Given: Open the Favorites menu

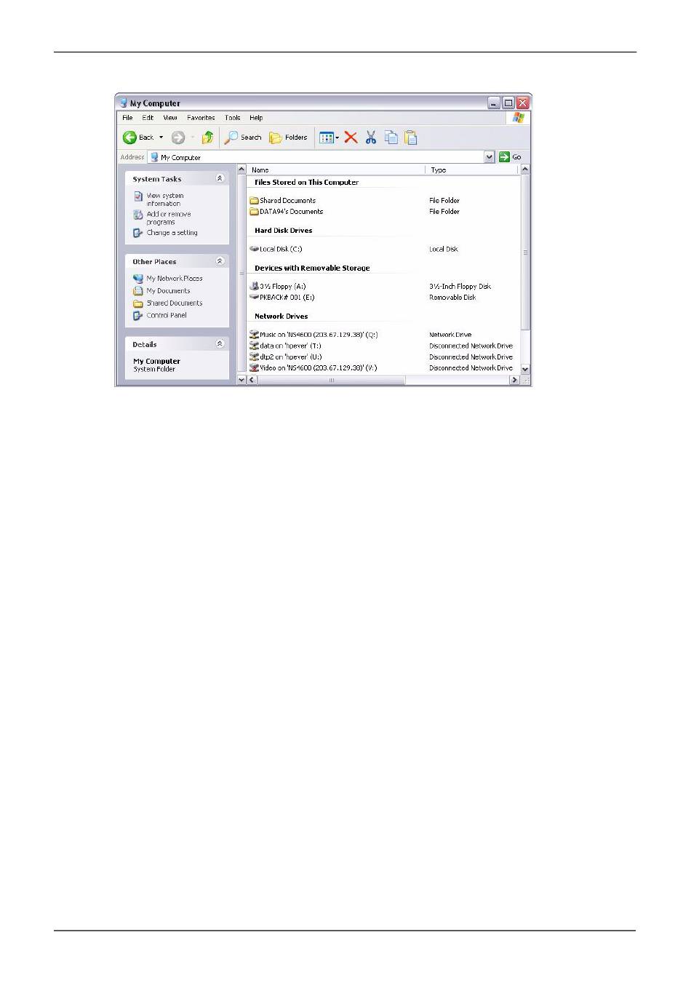Looking at the screenshot, I should 201,118.
